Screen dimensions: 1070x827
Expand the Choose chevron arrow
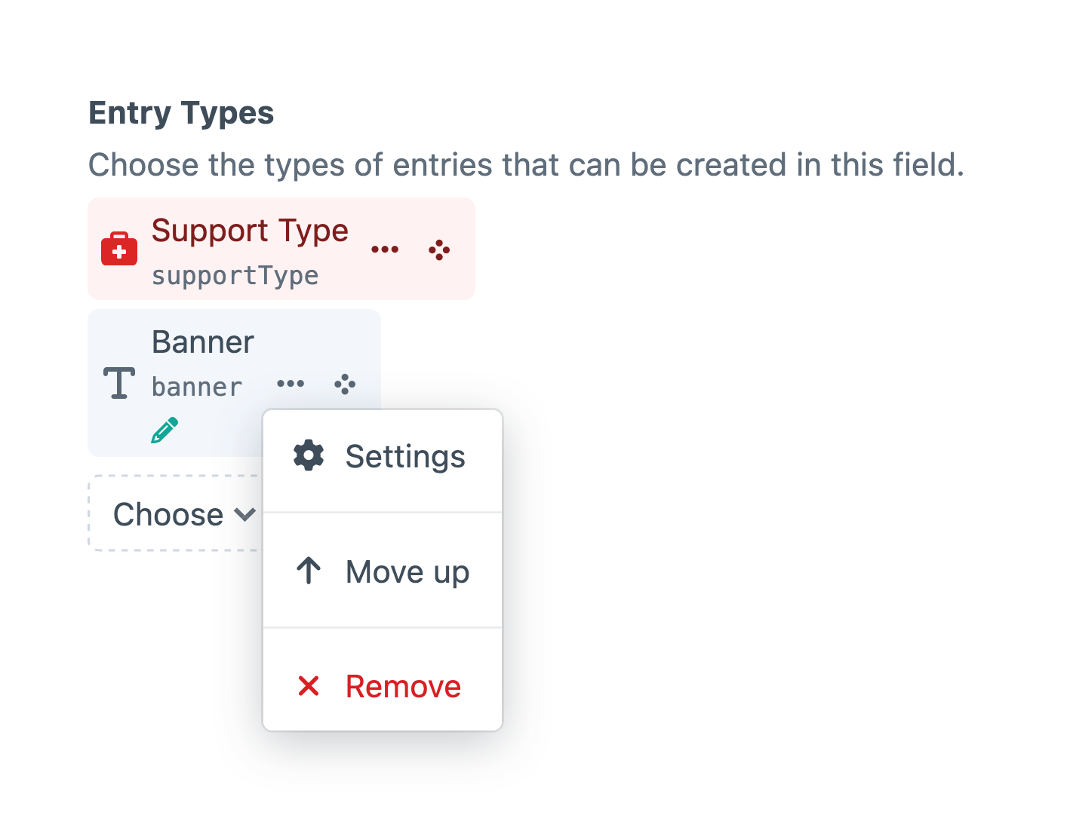[245, 515]
